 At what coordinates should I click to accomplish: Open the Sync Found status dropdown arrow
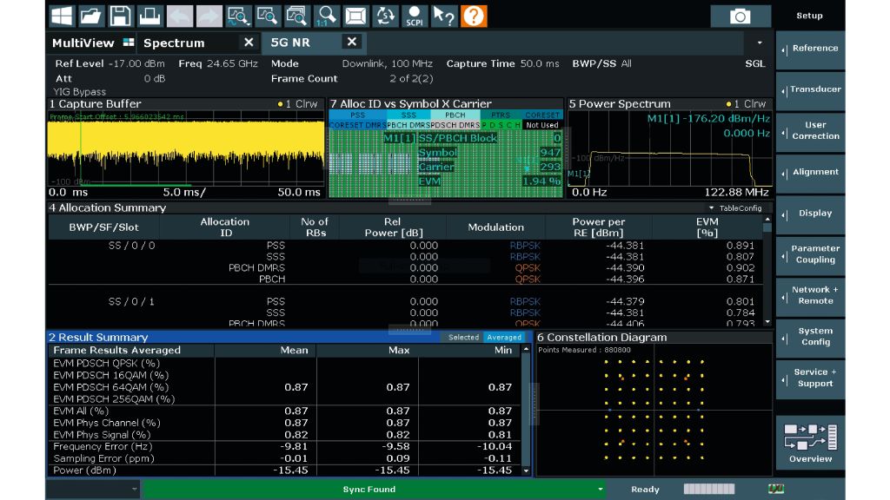(600, 490)
